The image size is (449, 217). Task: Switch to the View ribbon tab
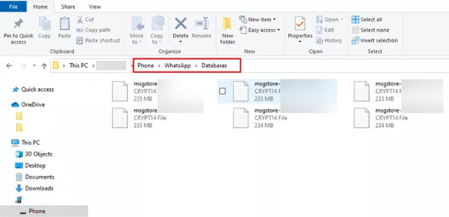click(x=95, y=7)
